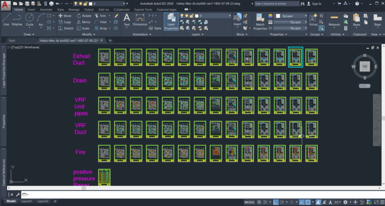The image size is (385, 206).
Task: Toggle annotation objects visibility in status bar
Action: [318, 202]
